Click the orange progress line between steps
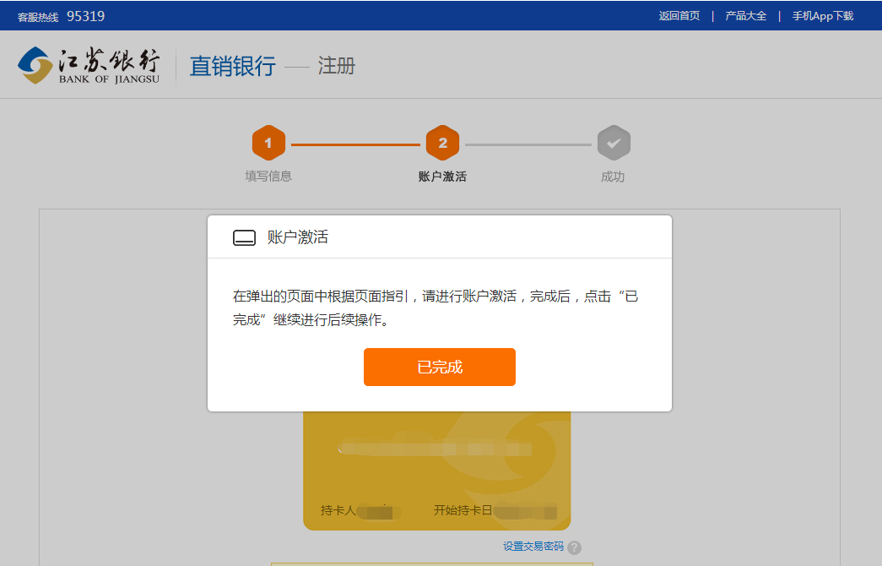The width and height of the screenshot is (882, 566). point(355,144)
